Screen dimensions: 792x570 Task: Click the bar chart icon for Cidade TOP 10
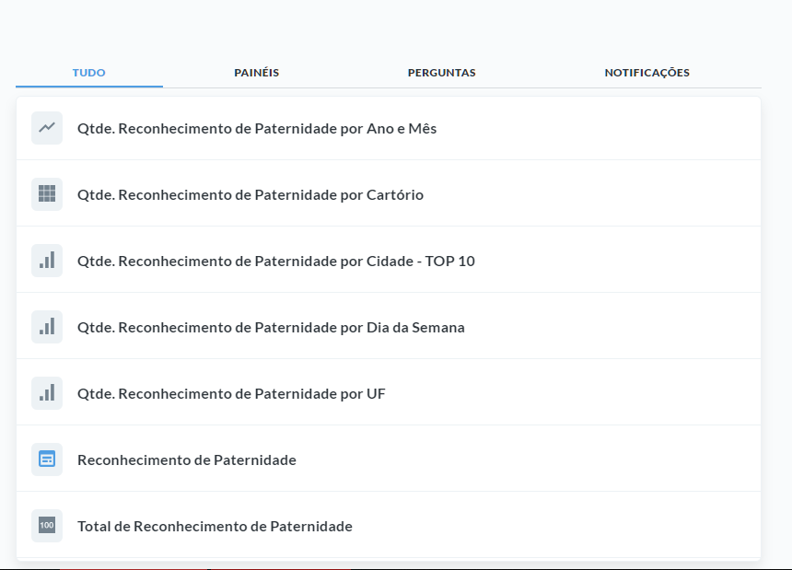(47, 261)
